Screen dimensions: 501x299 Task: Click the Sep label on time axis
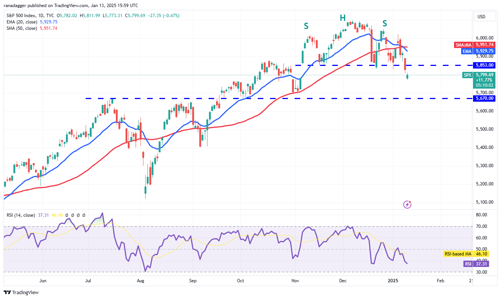192,281
